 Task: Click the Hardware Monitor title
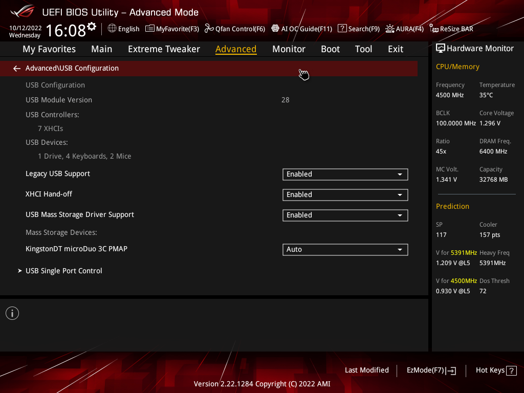click(480, 49)
